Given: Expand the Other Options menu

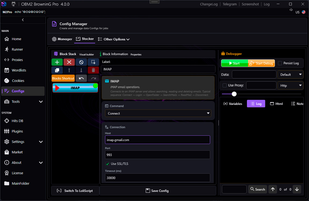Looking at the screenshot, I should pyautogui.click(x=114, y=39).
